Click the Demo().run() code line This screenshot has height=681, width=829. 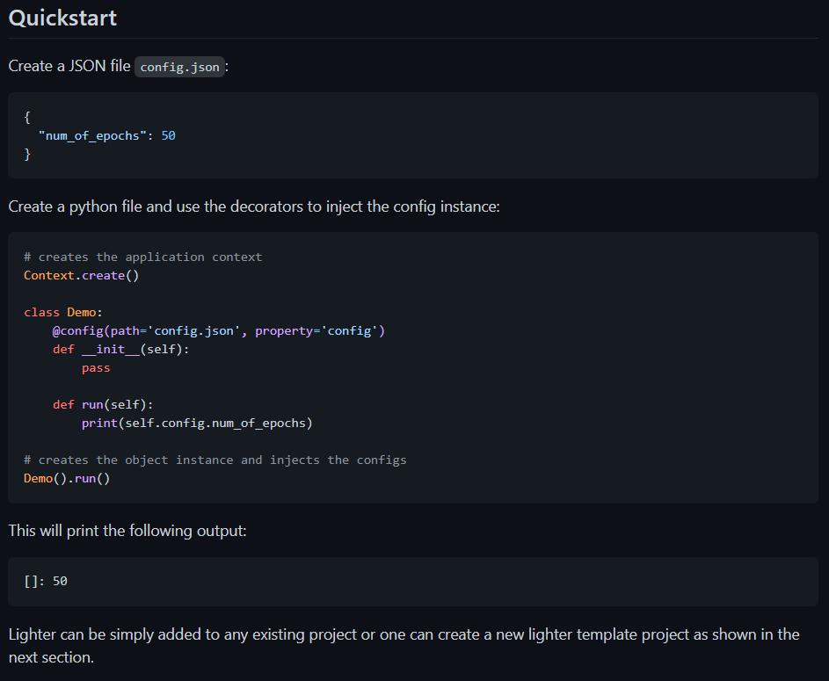pyautogui.click(x=67, y=479)
